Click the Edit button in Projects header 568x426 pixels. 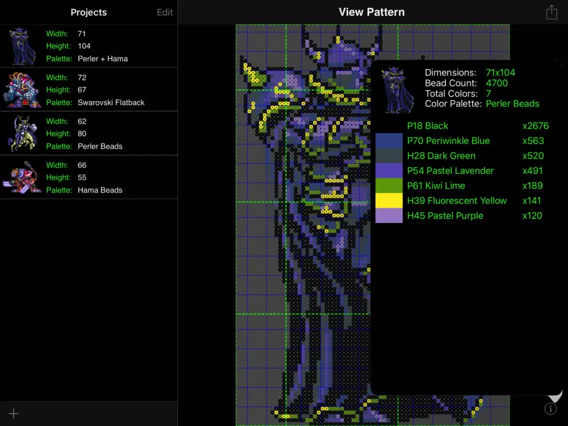(165, 12)
